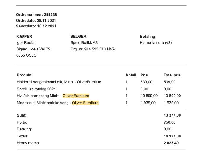Viewport: 205px width, 154px height.
Task: Click the Porto amount 750,00
Action: point(169,122)
